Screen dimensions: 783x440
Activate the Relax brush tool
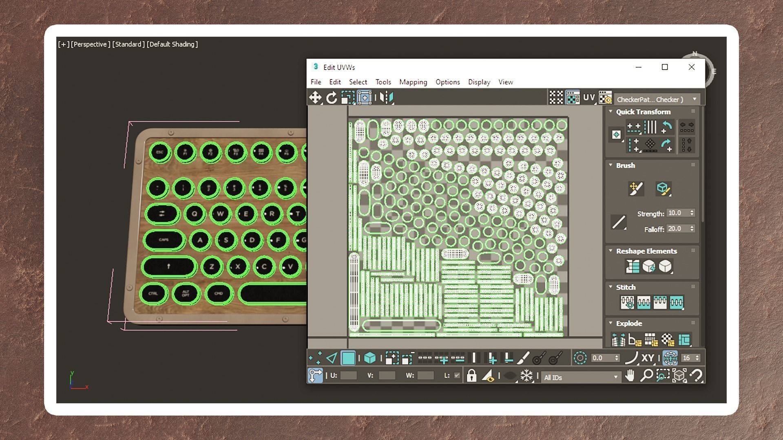663,189
